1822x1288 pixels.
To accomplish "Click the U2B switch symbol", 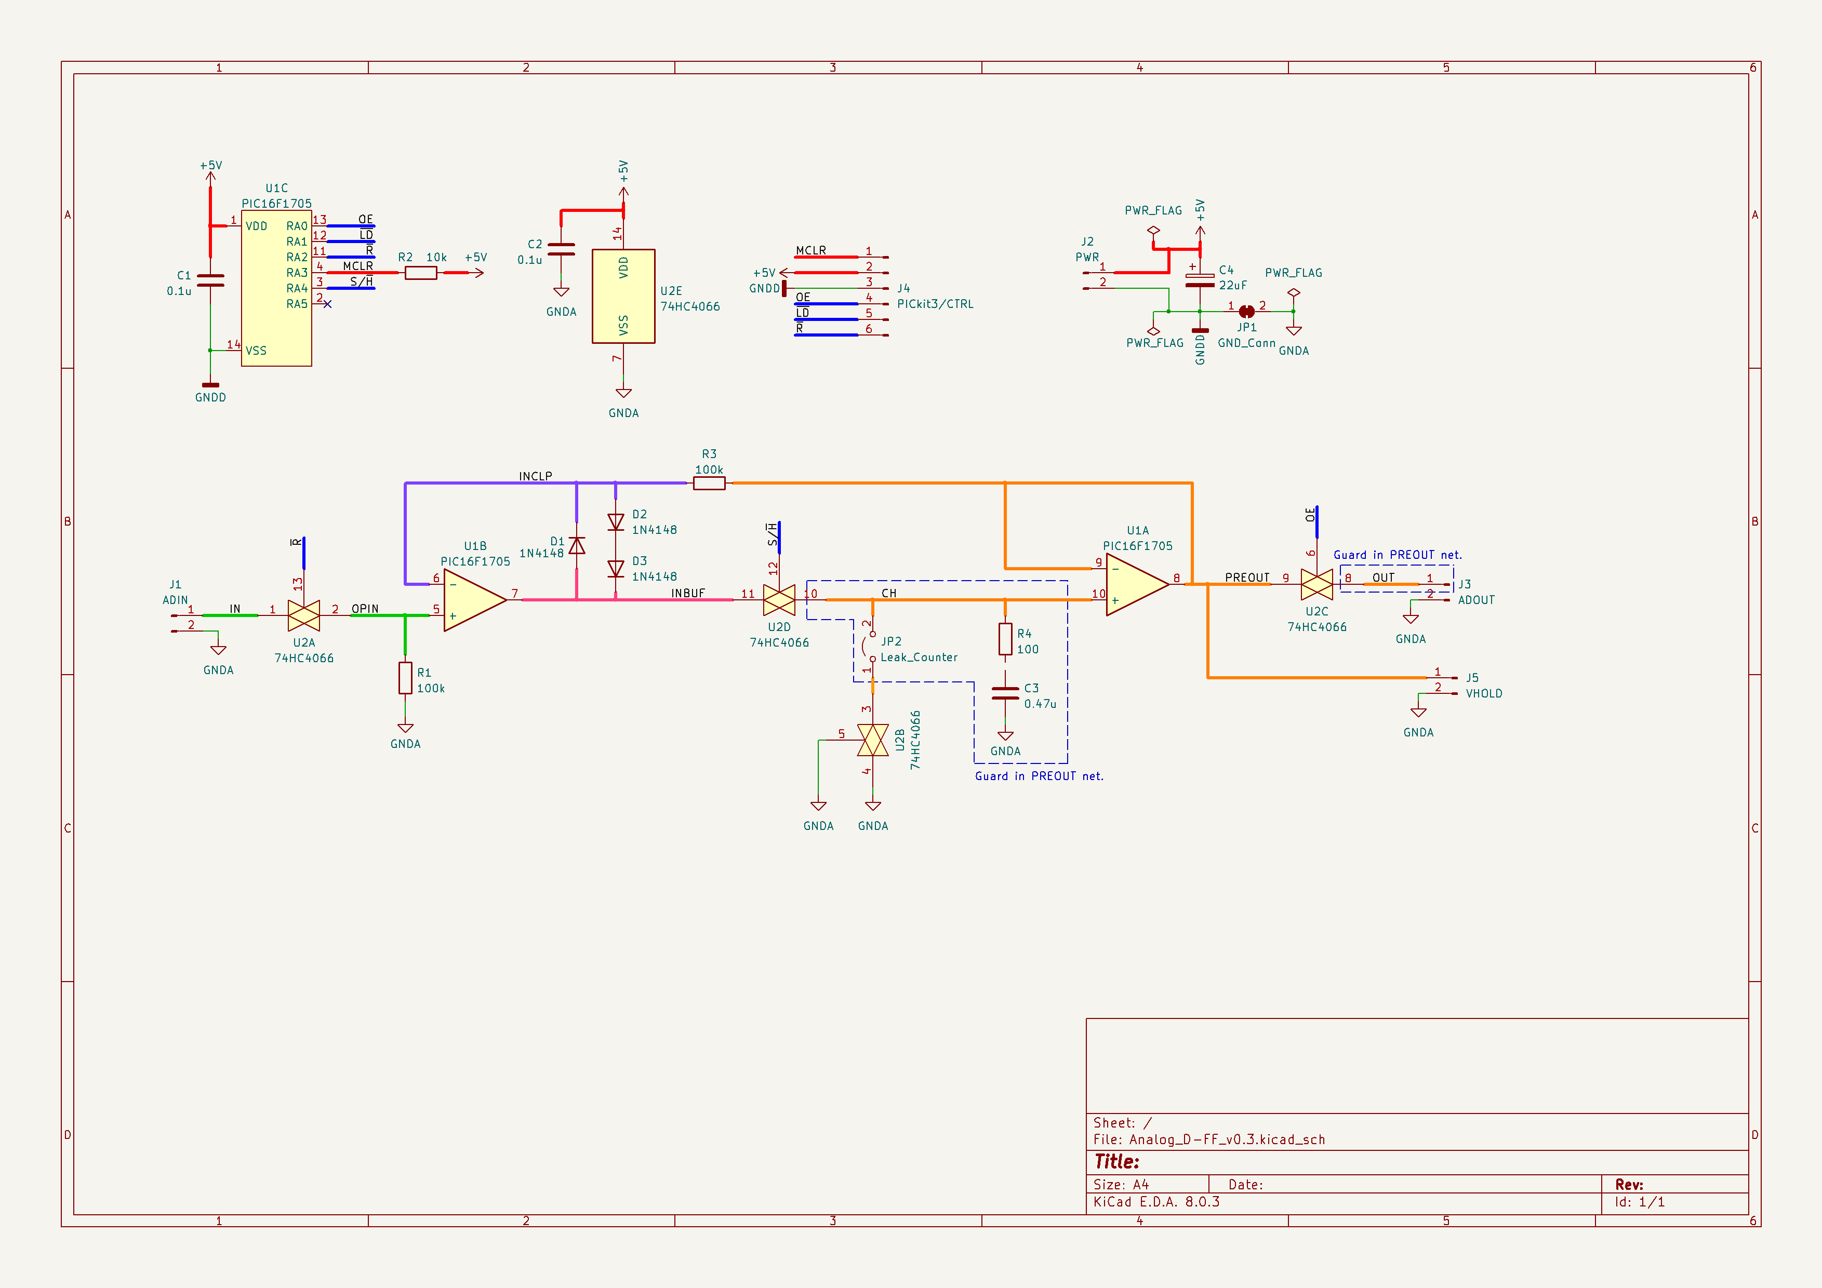I will click(872, 740).
